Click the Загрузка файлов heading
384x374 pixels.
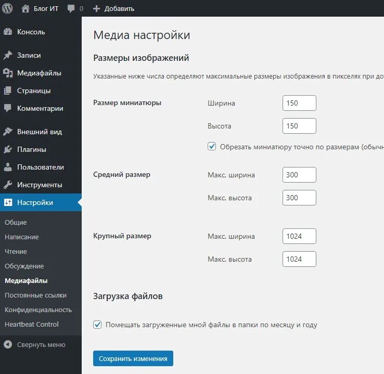tap(128, 296)
